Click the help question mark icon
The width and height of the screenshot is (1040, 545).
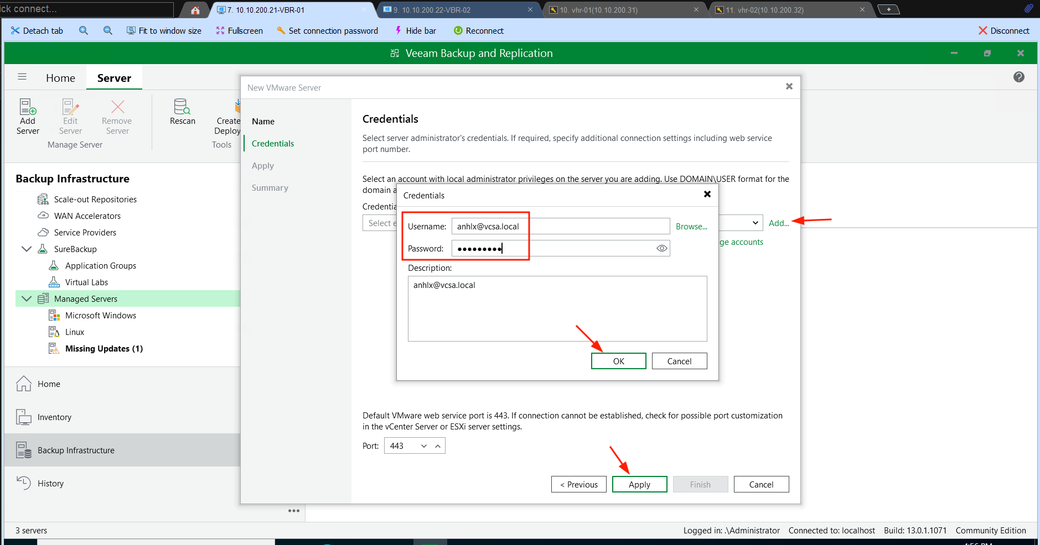click(1019, 77)
